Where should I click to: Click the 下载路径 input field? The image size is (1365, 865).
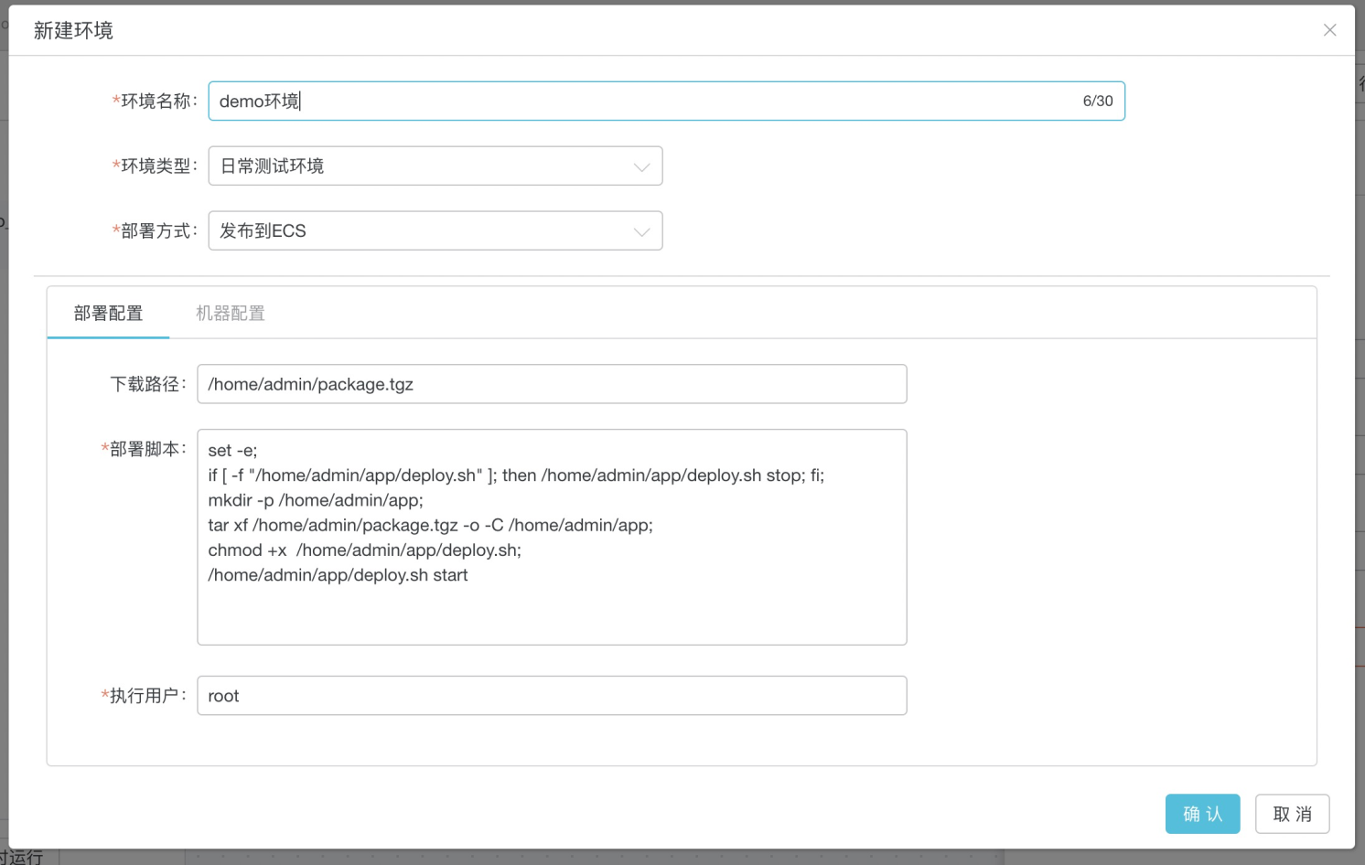[552, 384]
